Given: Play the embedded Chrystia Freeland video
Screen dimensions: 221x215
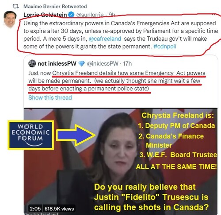Looking at the screenshot, I should point(121,161).
